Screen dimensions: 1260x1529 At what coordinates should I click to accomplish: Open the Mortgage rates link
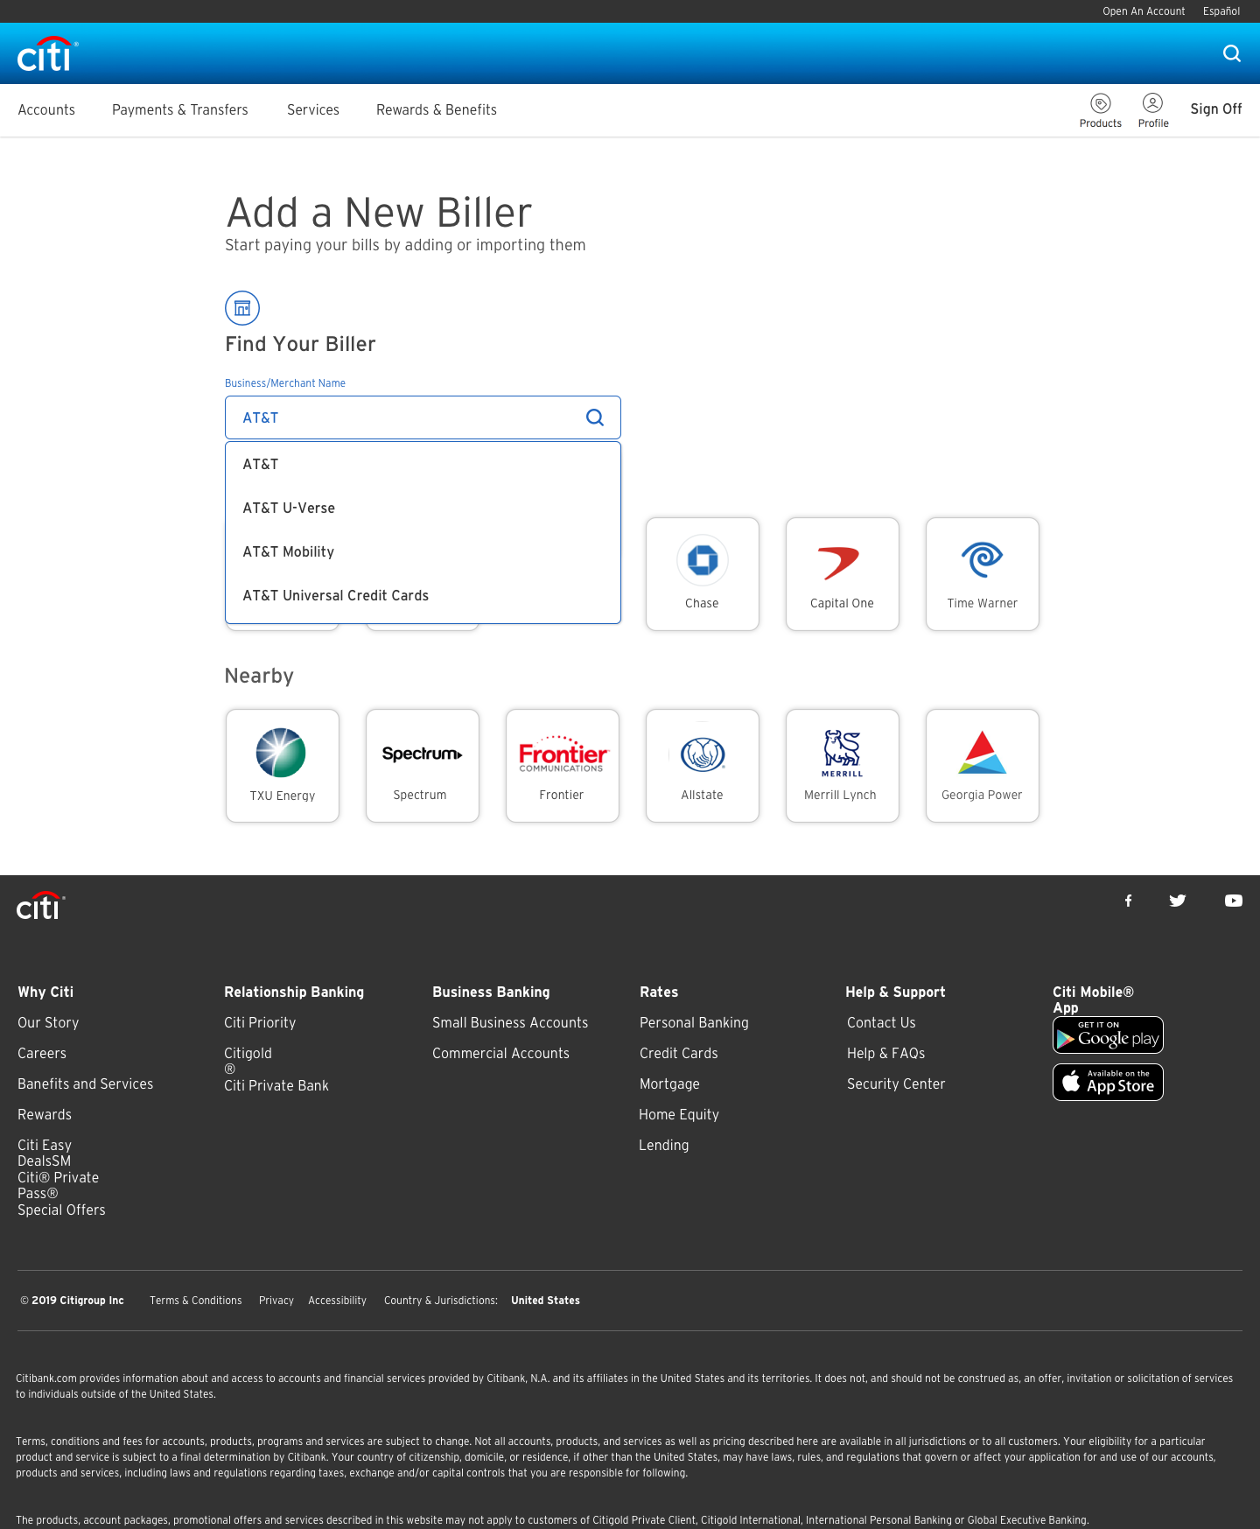669,1084
